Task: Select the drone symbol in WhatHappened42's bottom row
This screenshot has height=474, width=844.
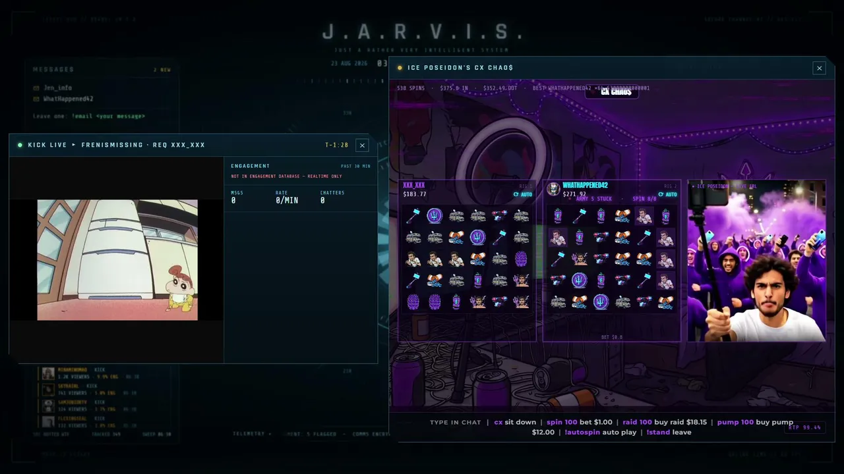Action: point(644,302)
